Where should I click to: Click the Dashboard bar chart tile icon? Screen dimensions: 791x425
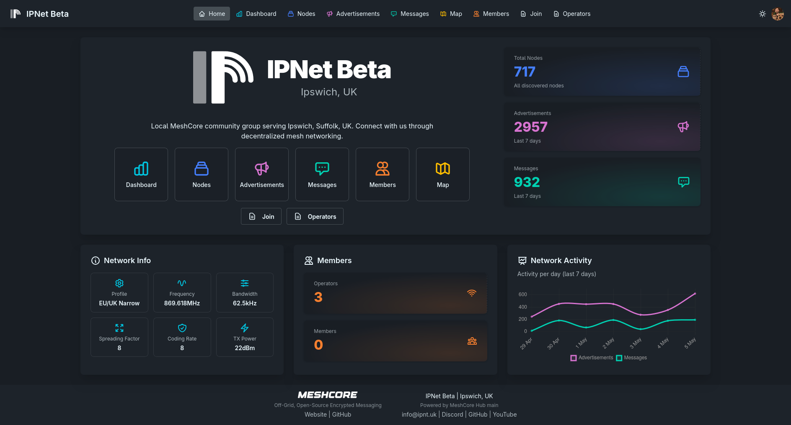141,169
